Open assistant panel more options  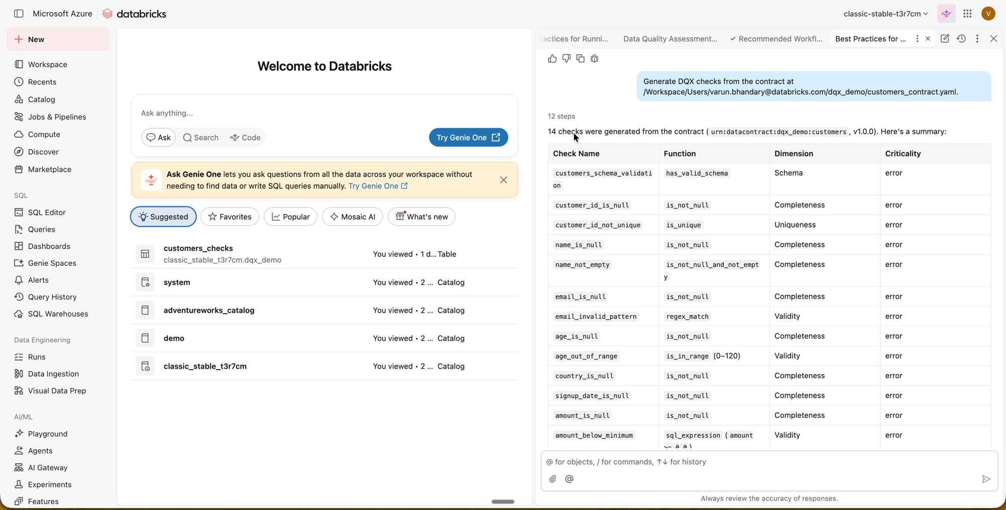(977, 39)
